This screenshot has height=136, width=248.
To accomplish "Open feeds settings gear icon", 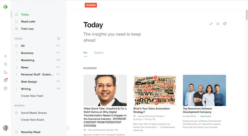I will click(58, 38).
